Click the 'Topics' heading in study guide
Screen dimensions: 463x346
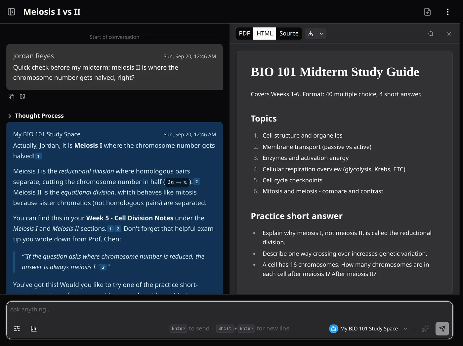click(x=264, y=119)
